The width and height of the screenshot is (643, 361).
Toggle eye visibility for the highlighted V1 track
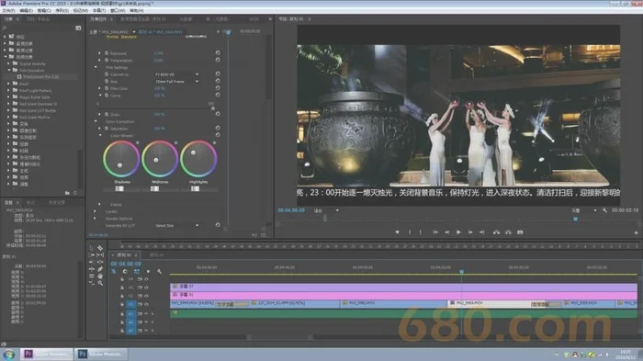click(146, 304)
